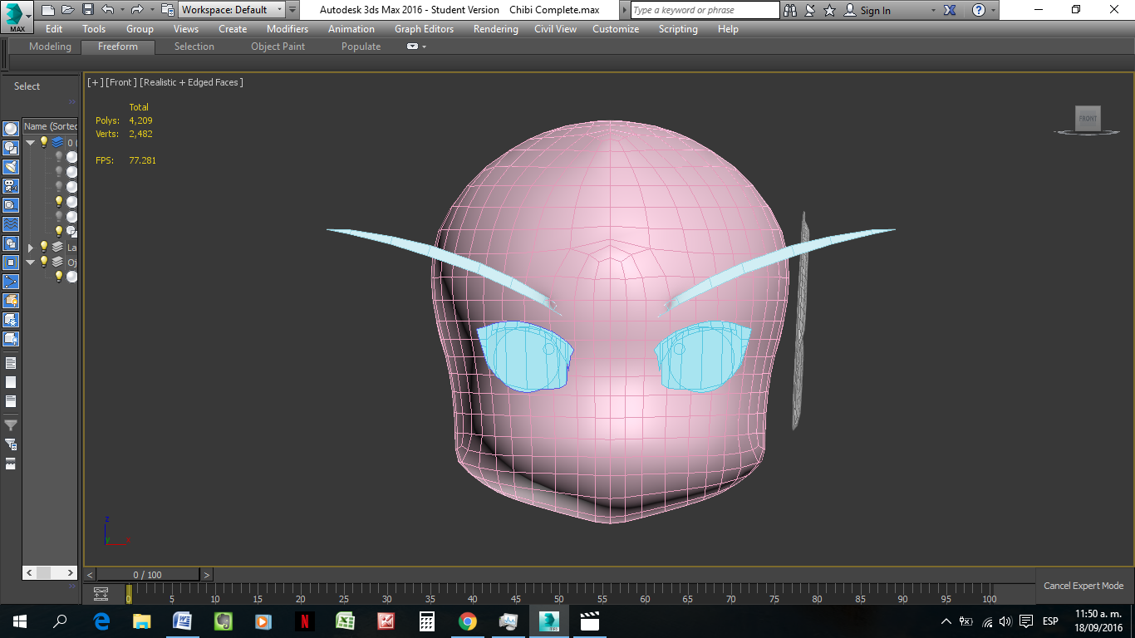Collapse the 0 default layer tree

(30, 142)
